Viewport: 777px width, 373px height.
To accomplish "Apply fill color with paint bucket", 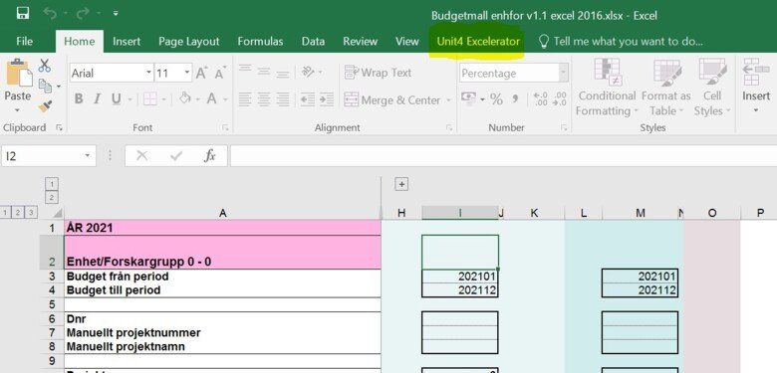I will coord(185,98).
